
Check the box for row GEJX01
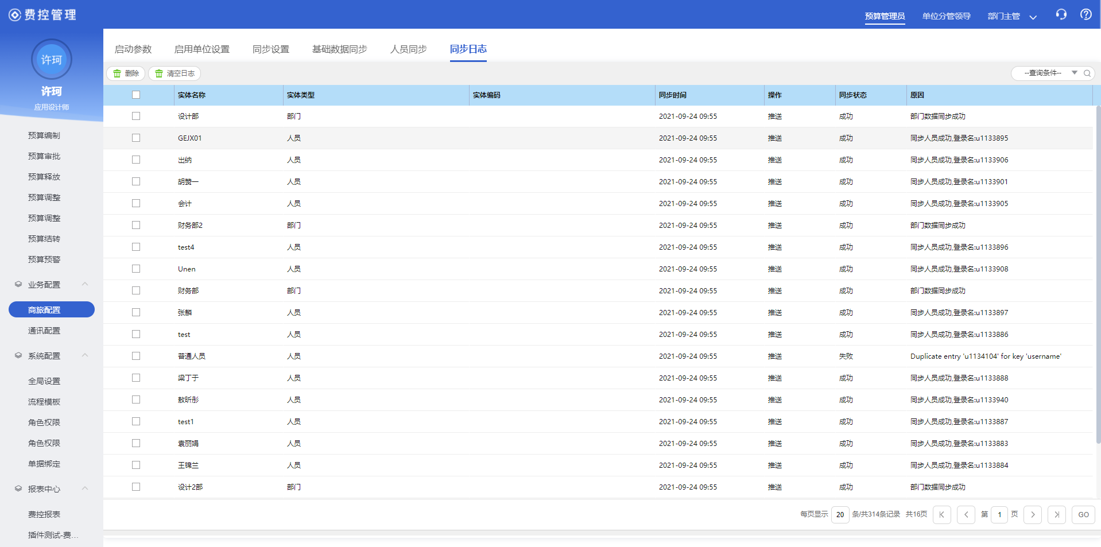[136, 138]
